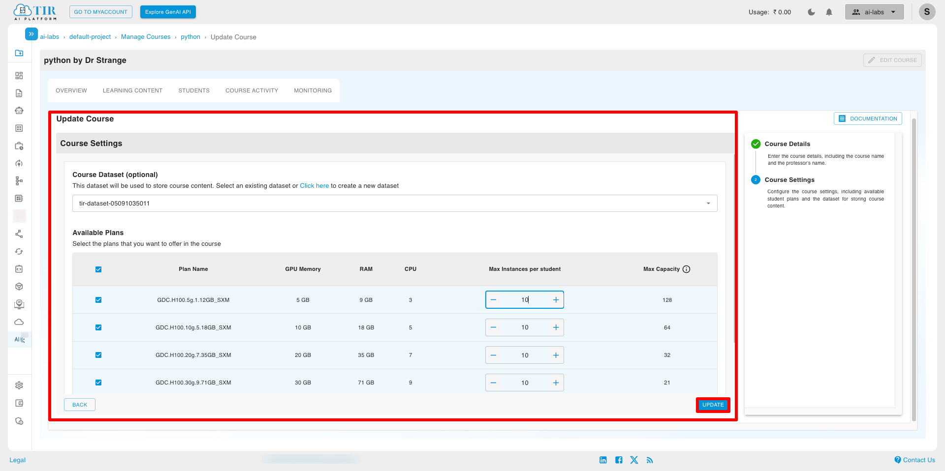
Task: Open the dashboard tiles icon in the sidebar
Action: click(x=19, y=76)
